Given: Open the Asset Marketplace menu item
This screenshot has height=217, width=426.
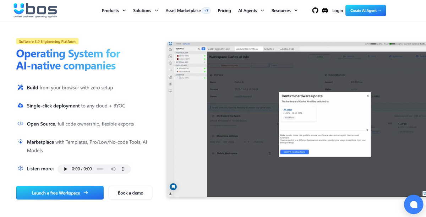Looking at the screenshot, I should click(183, 11).
